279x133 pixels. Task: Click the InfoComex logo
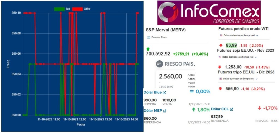tap(209, 13)
